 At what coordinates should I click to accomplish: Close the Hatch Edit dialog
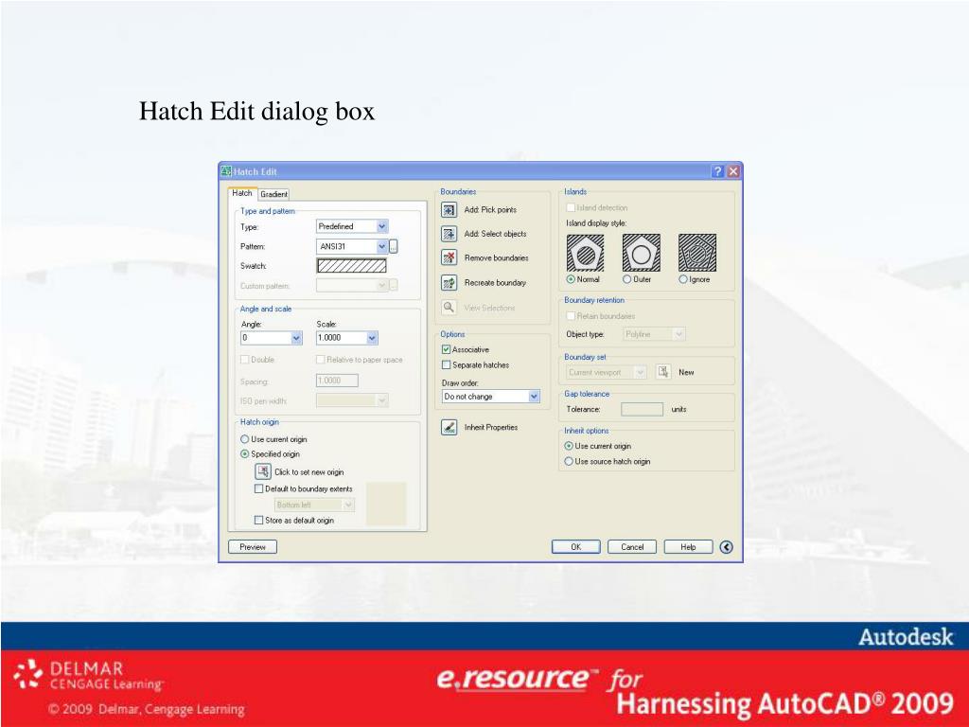point(733,171)
